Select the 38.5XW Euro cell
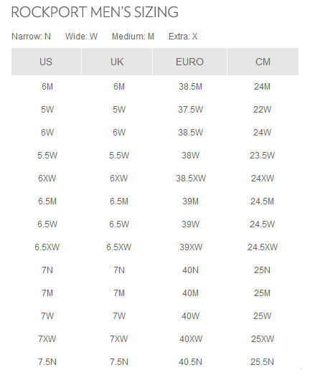 tap(191, 179)
